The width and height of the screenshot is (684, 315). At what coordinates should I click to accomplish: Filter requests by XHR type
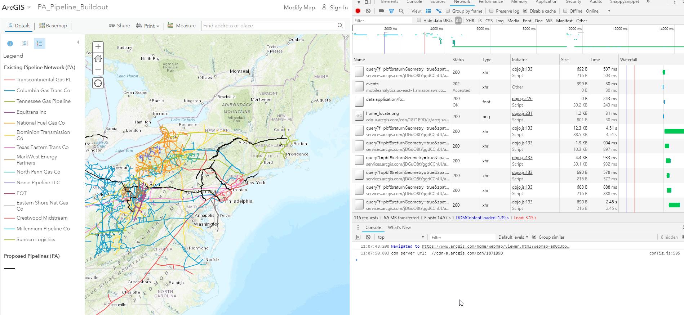pos(470,21)
